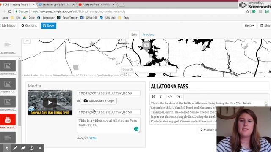Switch to the Edit tab
The width and height of the screenshot is (271, 152).
click(x=134, y=35)
